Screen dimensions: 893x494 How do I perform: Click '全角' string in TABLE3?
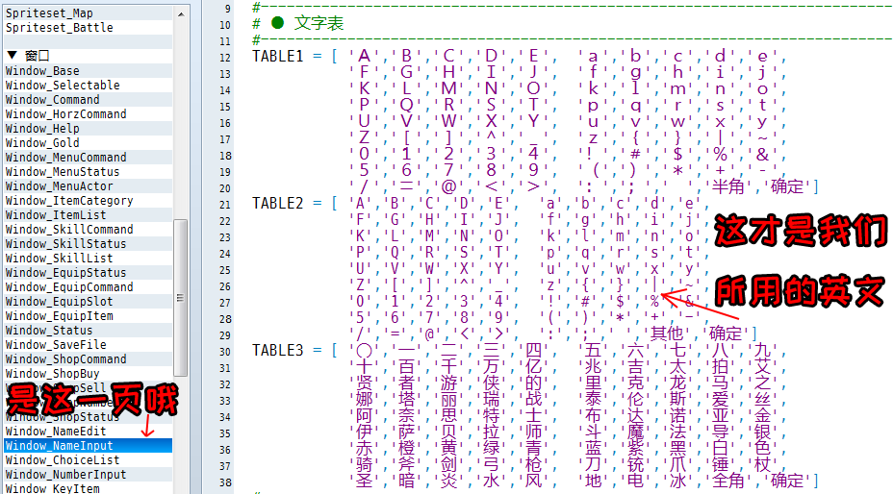pyautogui.click(x=728, y=481)
